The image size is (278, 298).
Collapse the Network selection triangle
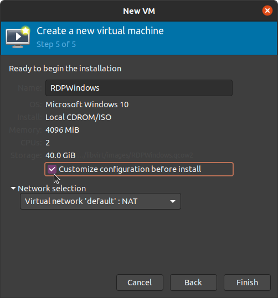pyautogui.click(x=13, y=189)
